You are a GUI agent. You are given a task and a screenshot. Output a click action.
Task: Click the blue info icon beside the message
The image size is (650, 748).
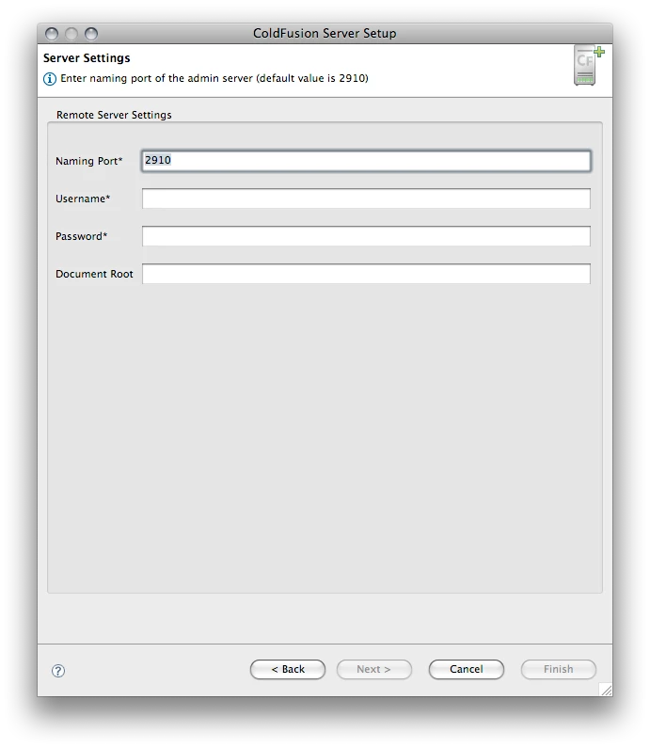pyautogui.click(x=50, y=79)
